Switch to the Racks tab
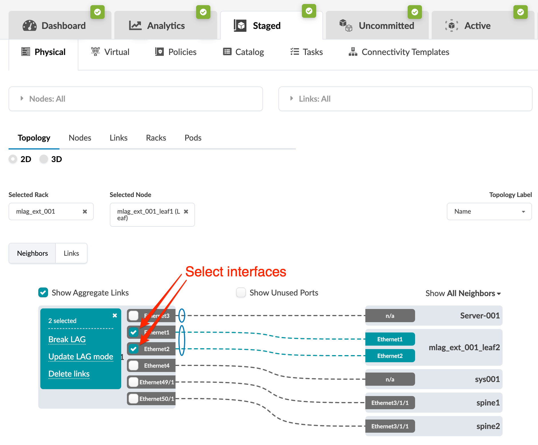Image resolution: width=538 pixels, height=445 pixels. tap(156, 138)
